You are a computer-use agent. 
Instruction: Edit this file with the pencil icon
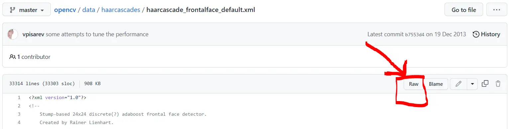pos(458,84)
